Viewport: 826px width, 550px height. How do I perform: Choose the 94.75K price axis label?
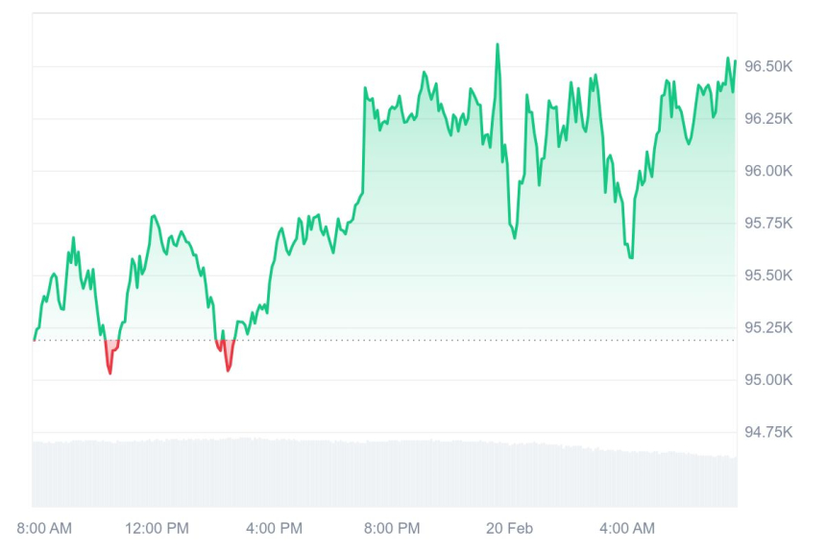click(x=766, y=433)
